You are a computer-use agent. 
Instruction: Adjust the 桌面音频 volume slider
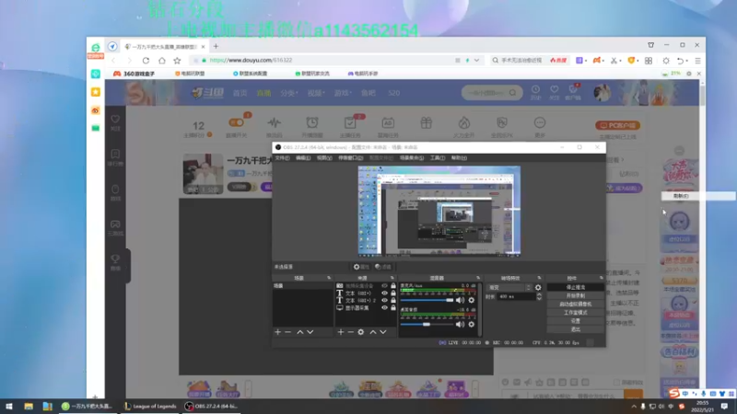click(427, 325)
